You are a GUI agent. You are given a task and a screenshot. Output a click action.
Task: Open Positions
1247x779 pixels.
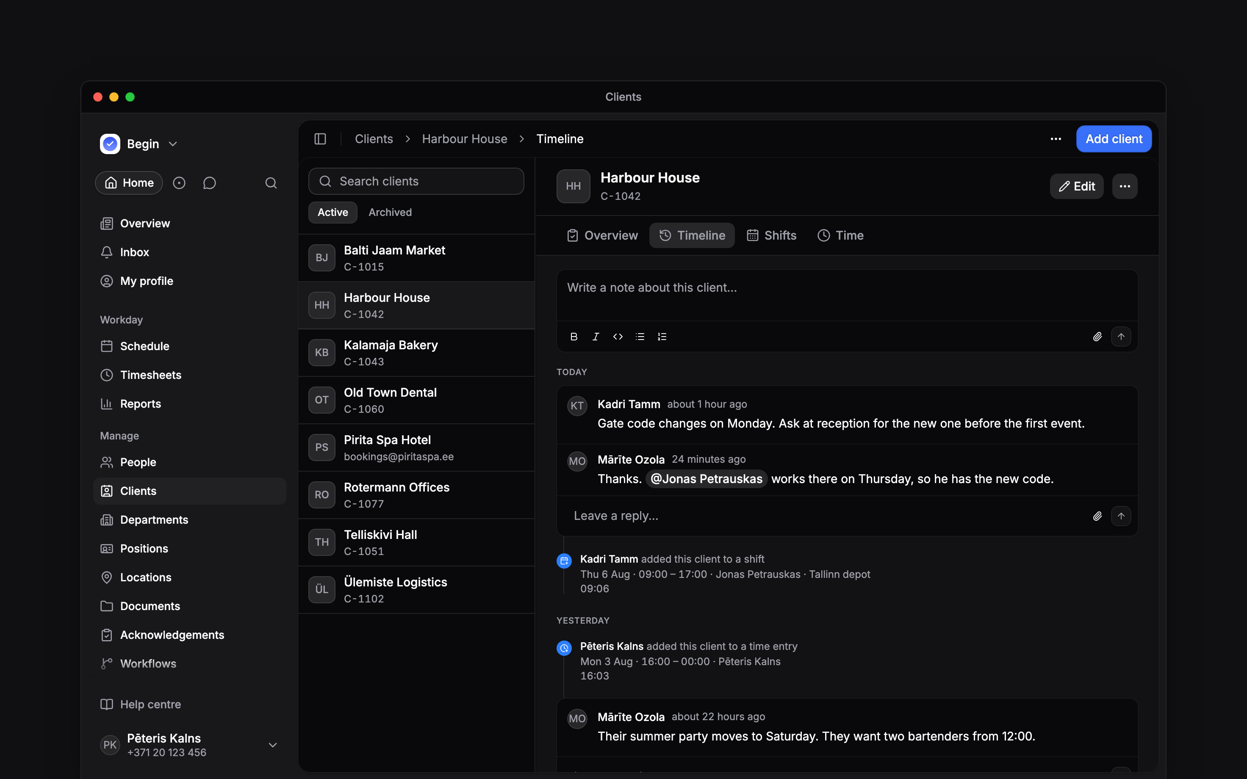pos(190,549)
